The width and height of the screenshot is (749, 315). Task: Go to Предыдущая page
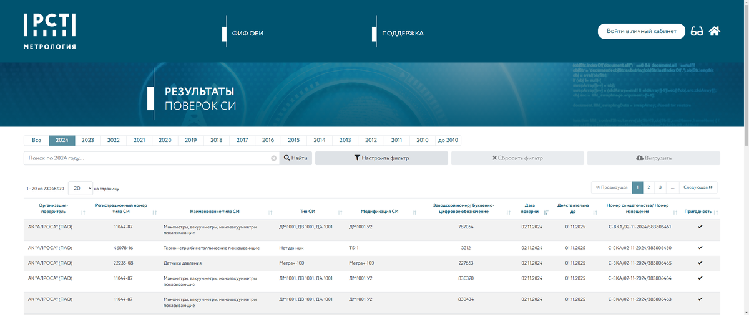pyautogui.click(x=612, y=187)
